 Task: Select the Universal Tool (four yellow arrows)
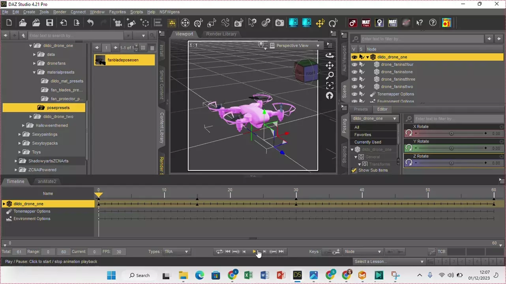coord(320,23)
